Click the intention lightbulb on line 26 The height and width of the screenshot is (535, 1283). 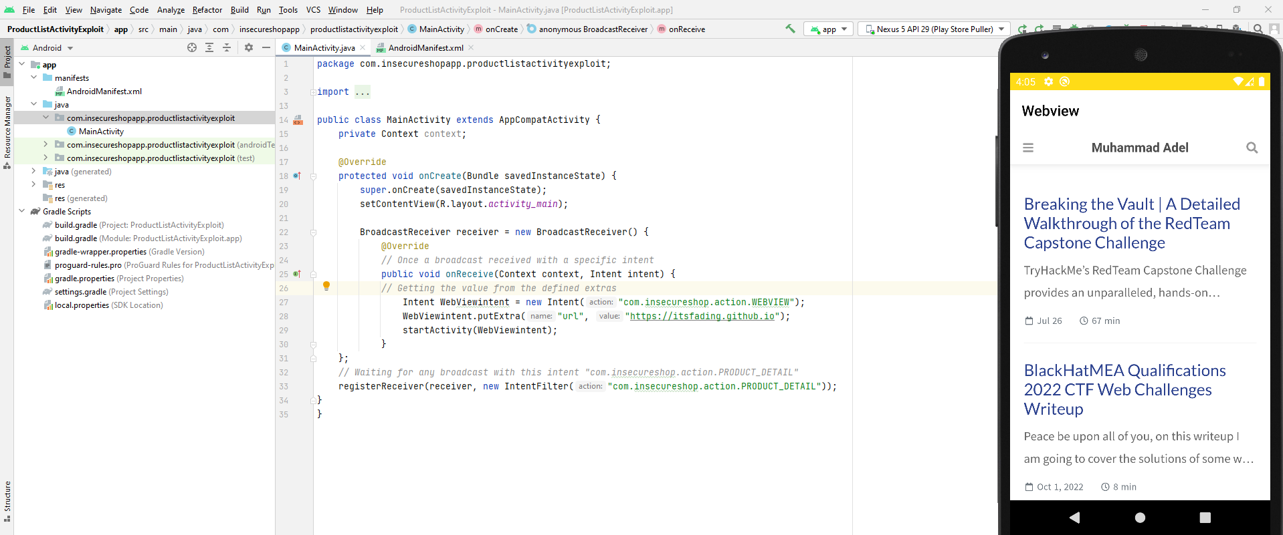point(326,286)
